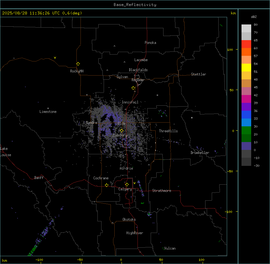Click the Didsbury town label
270x264 pixels.
point(120,135)
